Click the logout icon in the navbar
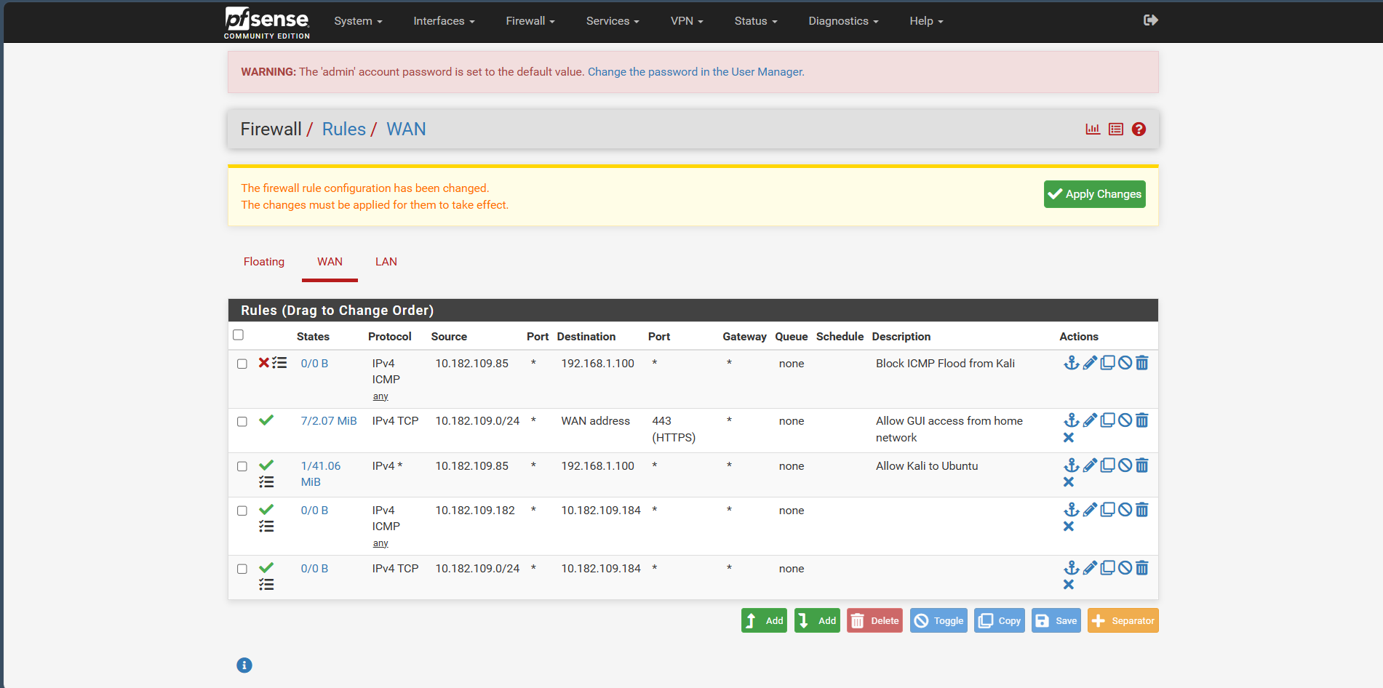The width and height of the screenshot is (1383, 688). (x=1150, y=20)
